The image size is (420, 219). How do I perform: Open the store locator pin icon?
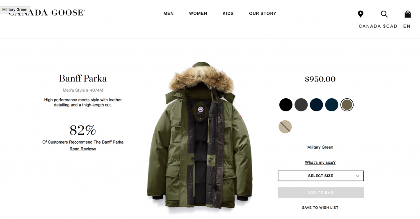[x=361, y=14]
